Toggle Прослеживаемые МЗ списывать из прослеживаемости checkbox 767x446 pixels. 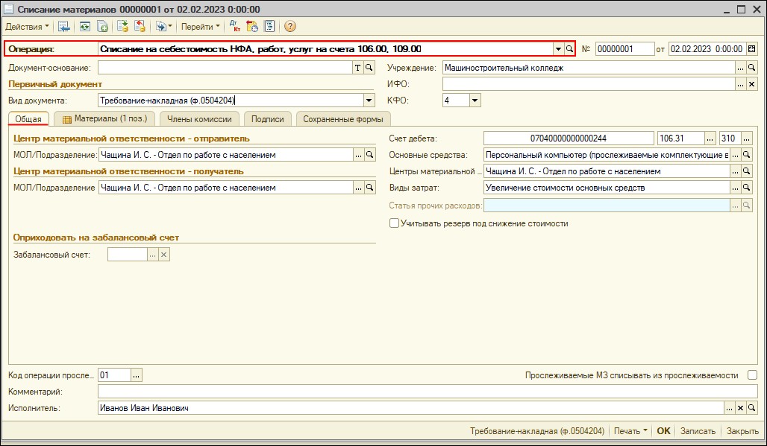click(752, 375)
